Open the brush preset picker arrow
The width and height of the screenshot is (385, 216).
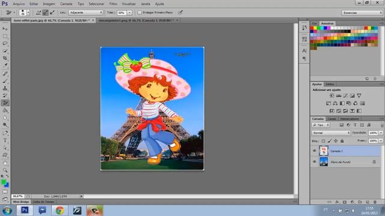(28, 13)
